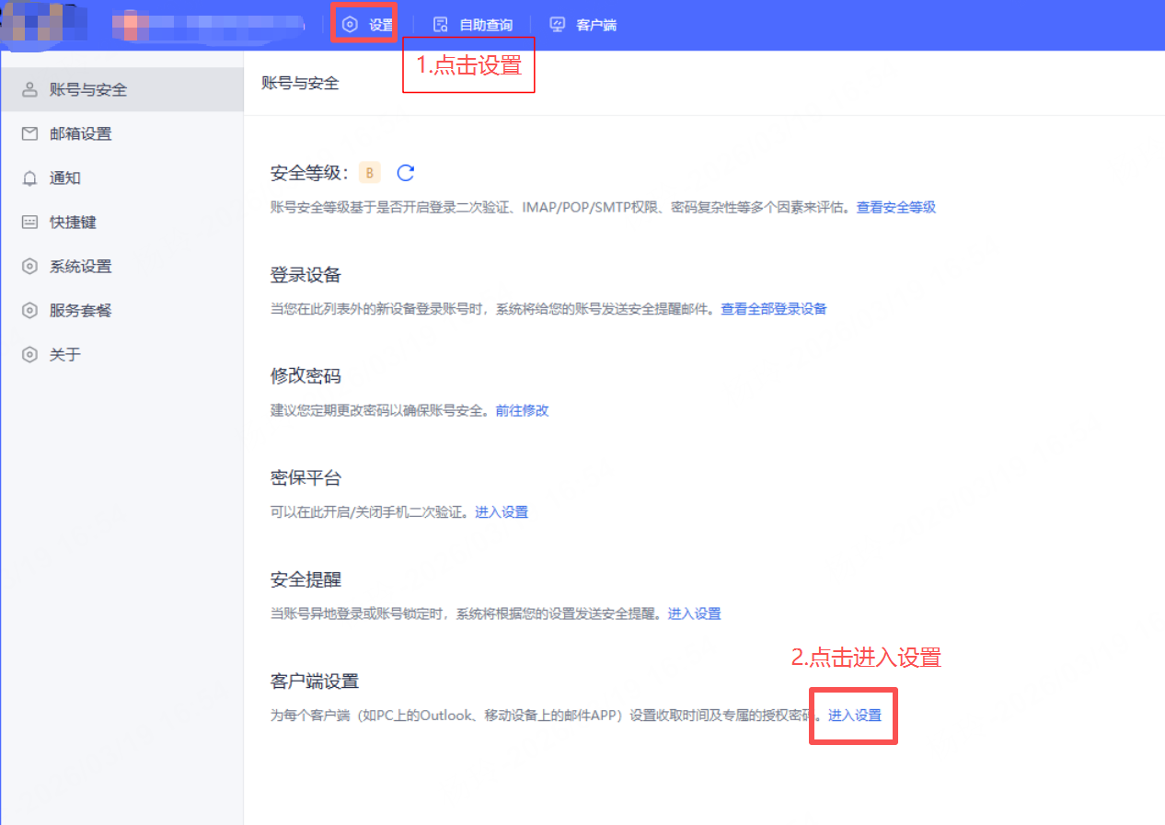
Task: Select 账号与安全 in the sidebar
Action: [x=121, y=89]
